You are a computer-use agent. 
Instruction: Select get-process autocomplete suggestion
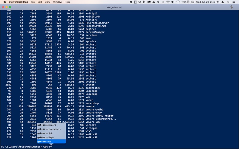pos(51,142)
